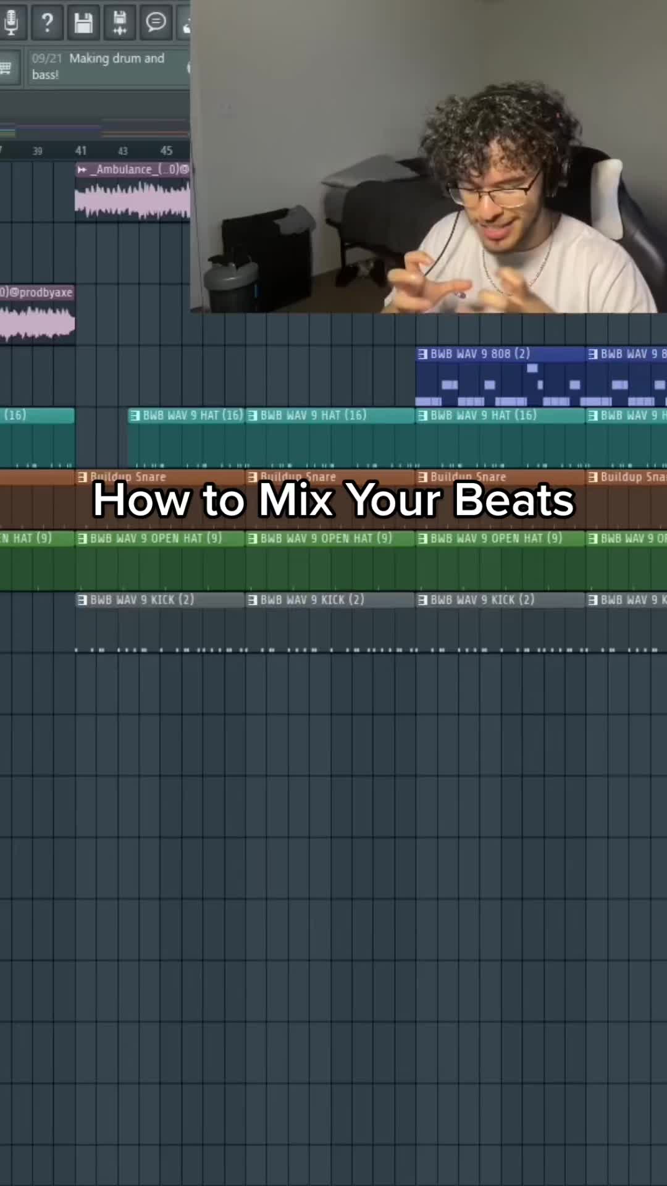Open the clip menu of the leftmost BWB WAV 9 OPEN HAT (9) clip
The height and width of the screenshot is (1186, 667).
(x=82, y=539)
